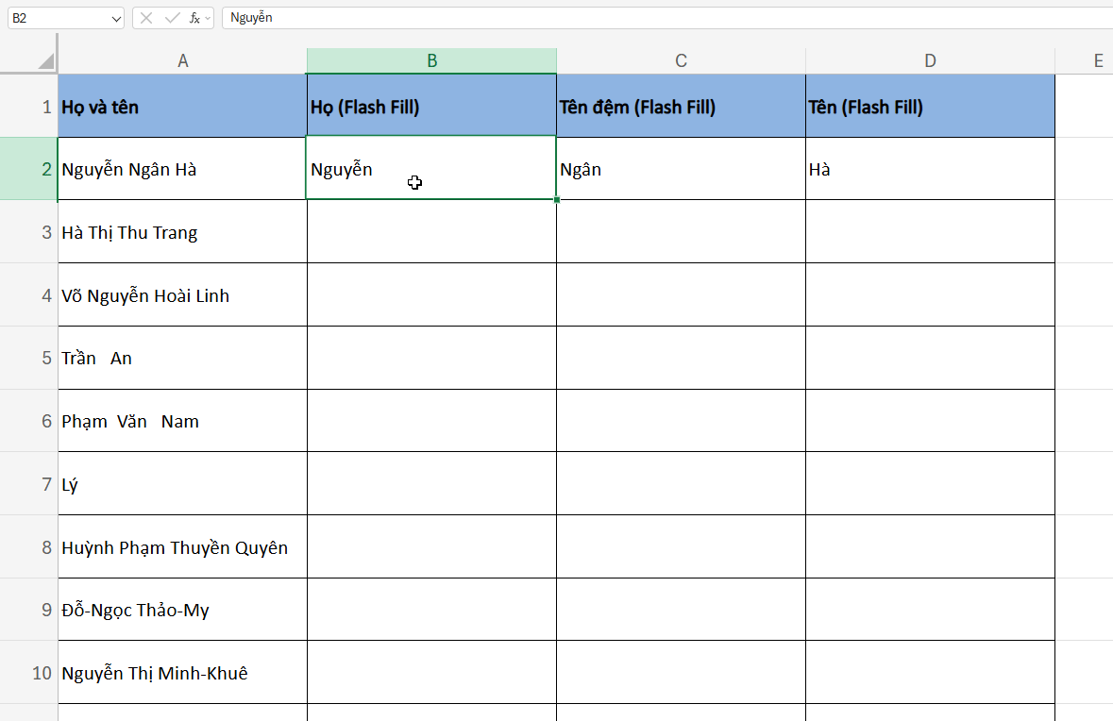Viewport: 1113px width, 721px height.
Task: Click the Enter checkmark formula icon
Action: pyautogui.click(x=172, y=18)
